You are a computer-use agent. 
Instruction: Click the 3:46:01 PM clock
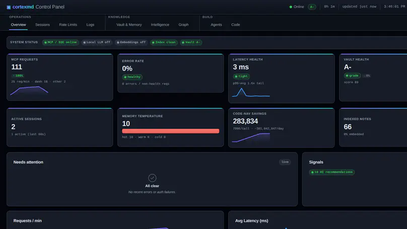tap(394, 7)
